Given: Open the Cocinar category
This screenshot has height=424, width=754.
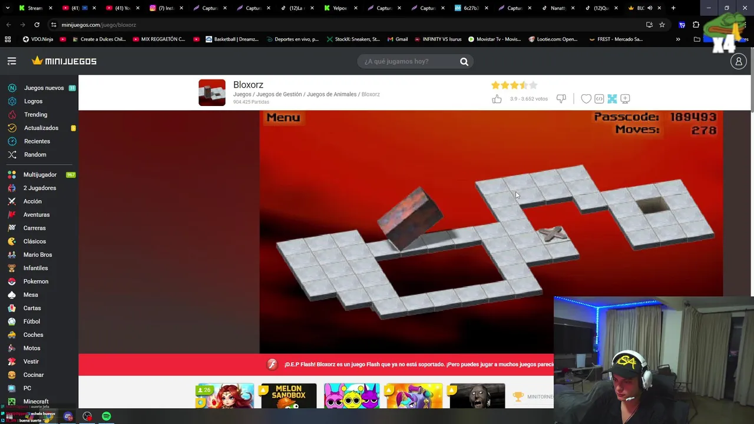Looking at the screenshot, I should [x=33, y=375].
